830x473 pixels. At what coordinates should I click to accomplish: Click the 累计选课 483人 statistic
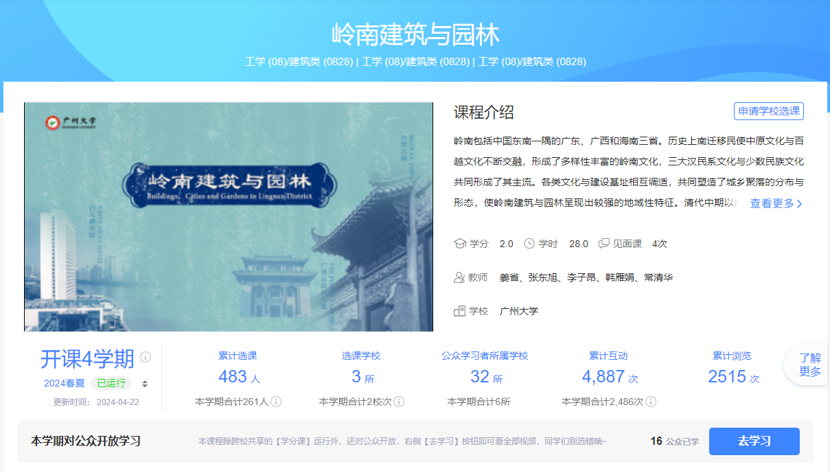(x=238, y=376)
